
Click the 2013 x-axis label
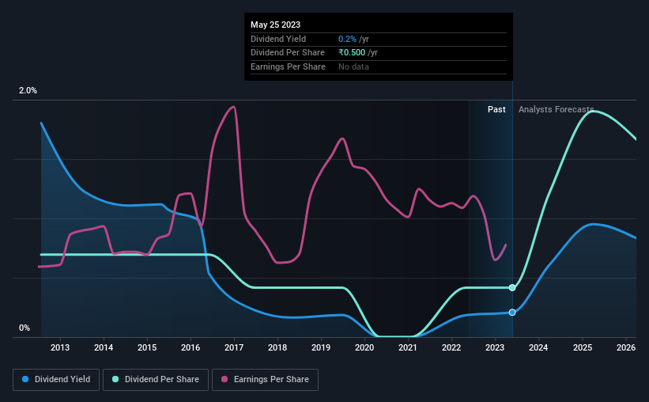(60, 347)
